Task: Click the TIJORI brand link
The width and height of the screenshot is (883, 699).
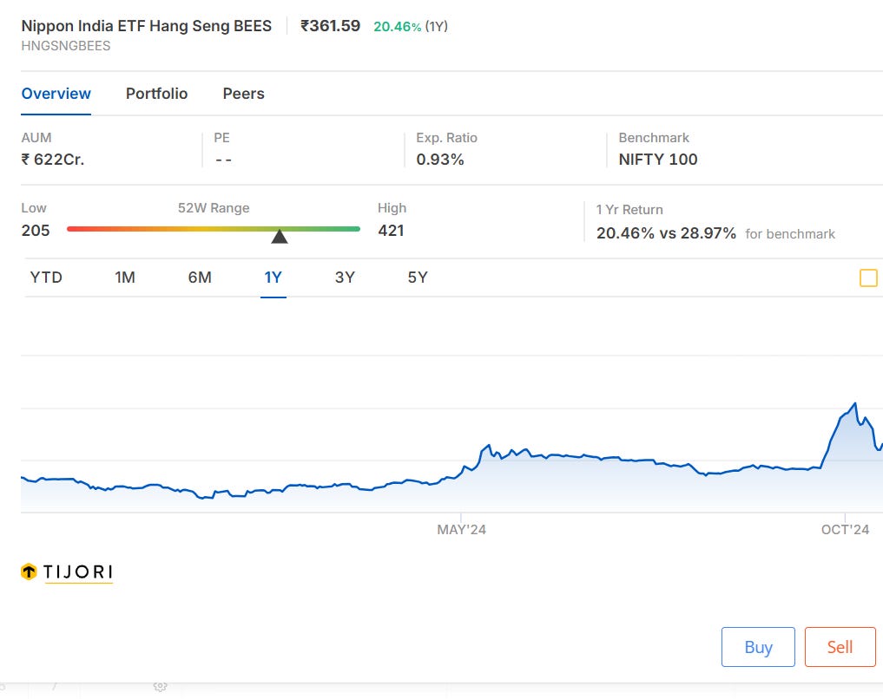Action: 78,572
